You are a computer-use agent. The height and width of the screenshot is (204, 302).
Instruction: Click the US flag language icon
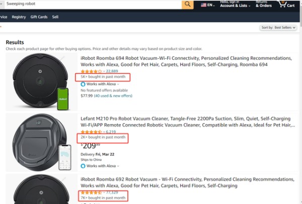click(203, 5)
